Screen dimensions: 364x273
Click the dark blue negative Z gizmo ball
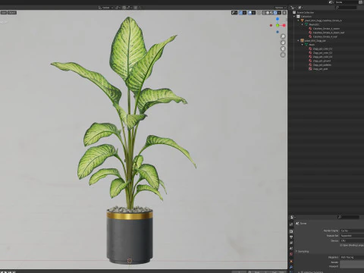coord(278,32)
